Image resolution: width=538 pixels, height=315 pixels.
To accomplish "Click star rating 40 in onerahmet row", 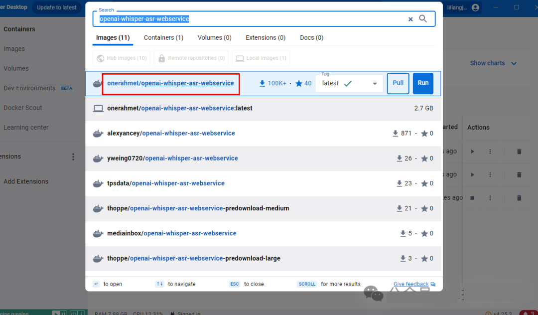I will (303, 83).
